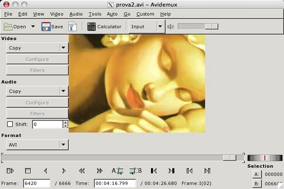Open the Audio menu
The image size is (284, 189).
(76, 14)
